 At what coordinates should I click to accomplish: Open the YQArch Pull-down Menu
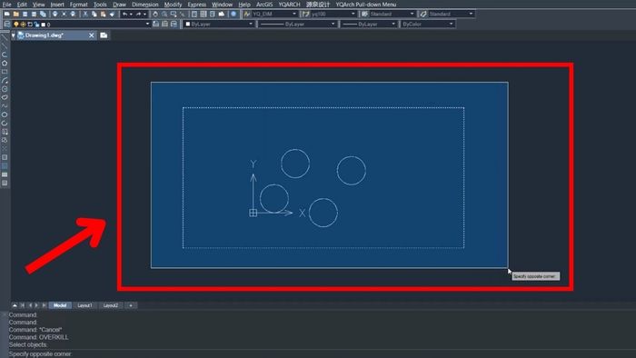tap(366, 5)
